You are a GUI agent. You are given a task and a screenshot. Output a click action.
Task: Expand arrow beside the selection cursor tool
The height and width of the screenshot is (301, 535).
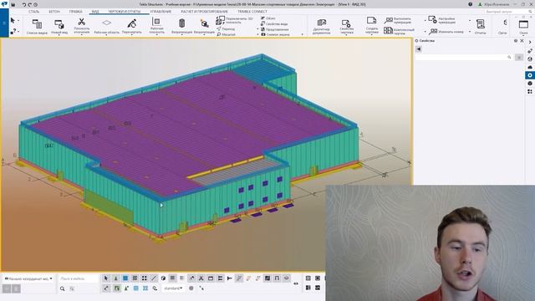(x=18, y=21)
